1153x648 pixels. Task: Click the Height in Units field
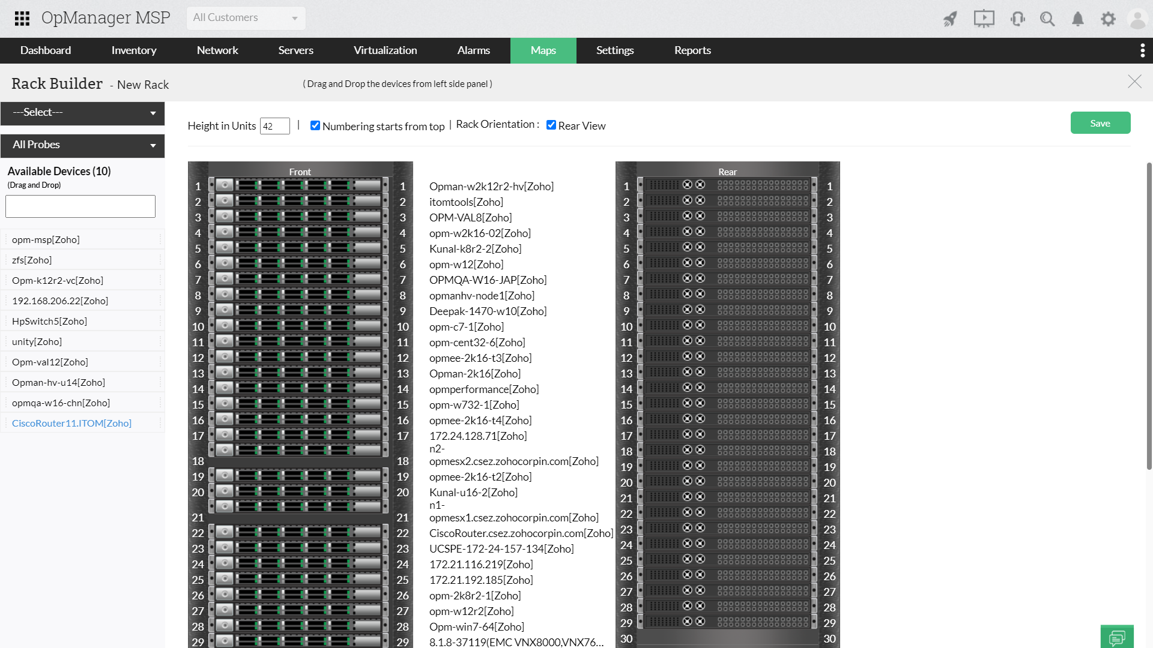coord(274,126)
